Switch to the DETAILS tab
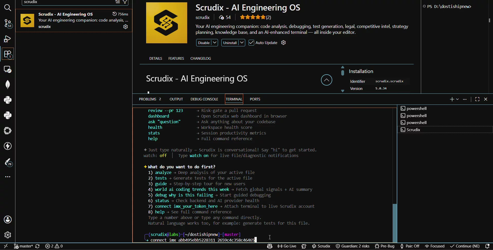This screenshot has height=250, width=493. coord(156,58)
